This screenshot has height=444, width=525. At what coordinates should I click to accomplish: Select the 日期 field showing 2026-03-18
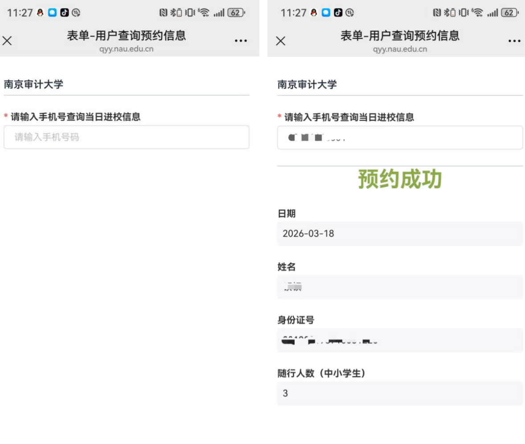[400, 234]
